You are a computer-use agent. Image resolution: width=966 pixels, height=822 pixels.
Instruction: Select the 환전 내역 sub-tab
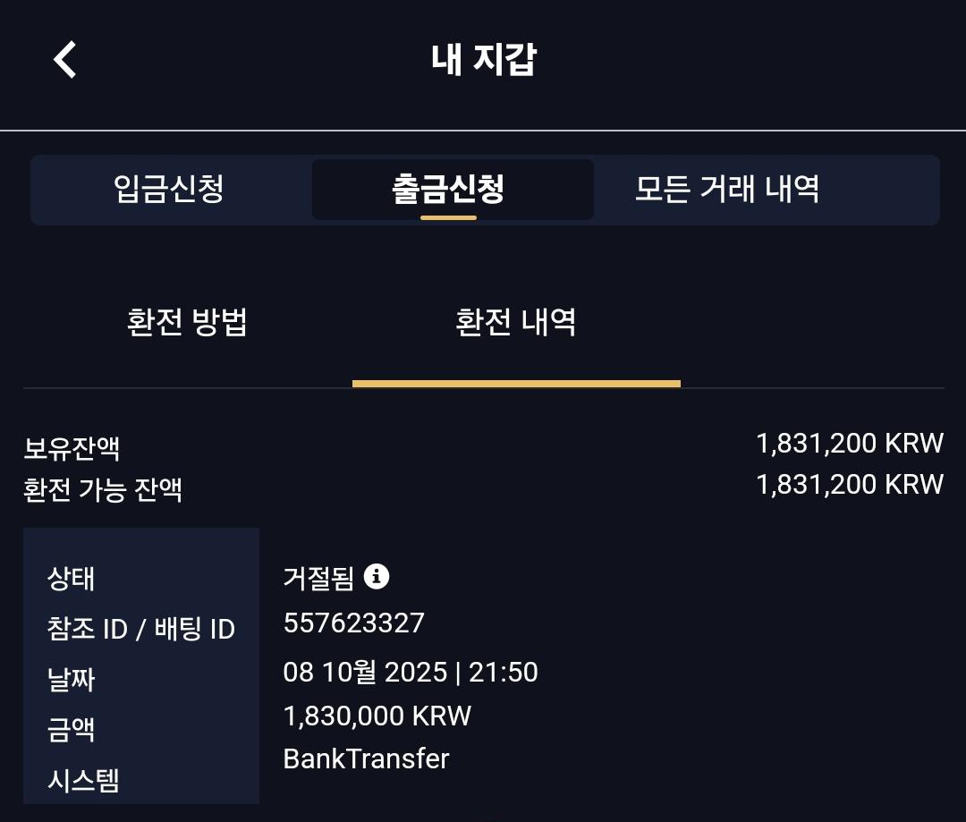click(516, 322)
